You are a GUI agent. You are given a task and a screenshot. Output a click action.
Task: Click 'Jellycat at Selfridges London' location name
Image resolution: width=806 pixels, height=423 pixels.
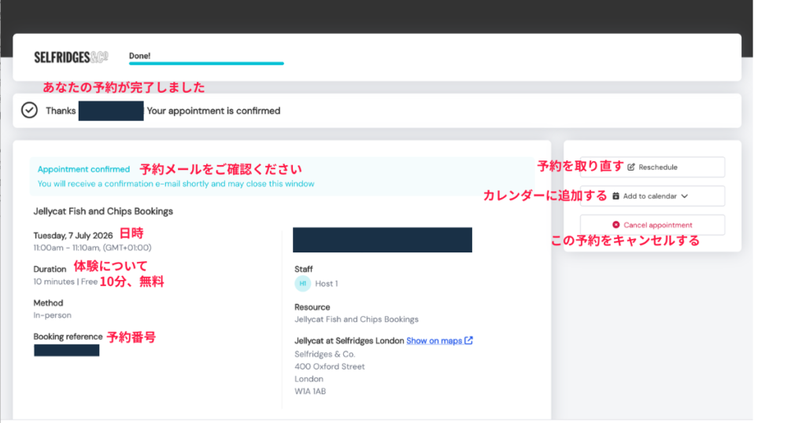pyautogui.click(x=349, y=341)
